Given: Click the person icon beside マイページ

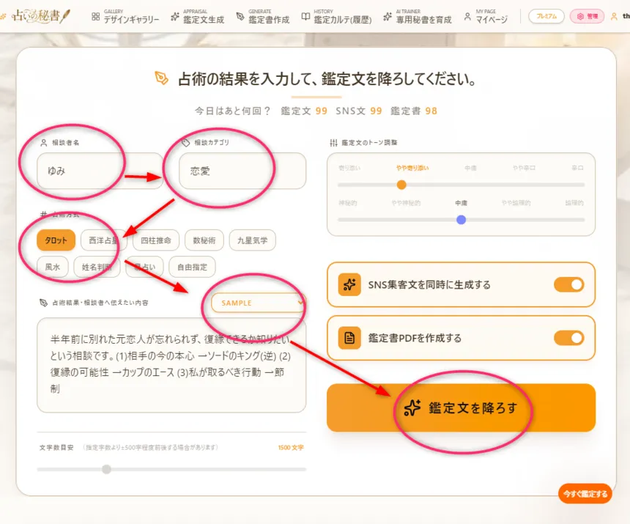Looking at the screenshot, I should tap(467, 16).
